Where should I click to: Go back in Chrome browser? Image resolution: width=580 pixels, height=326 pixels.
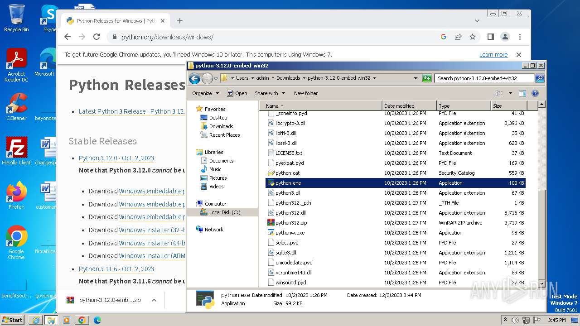[68, 37]
